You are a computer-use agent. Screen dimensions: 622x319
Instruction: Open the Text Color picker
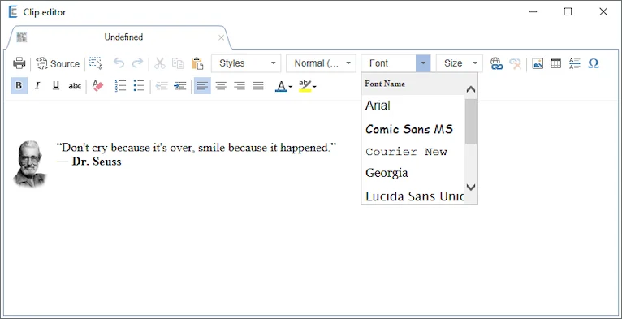pyautogui.click(x=283, y=86)
